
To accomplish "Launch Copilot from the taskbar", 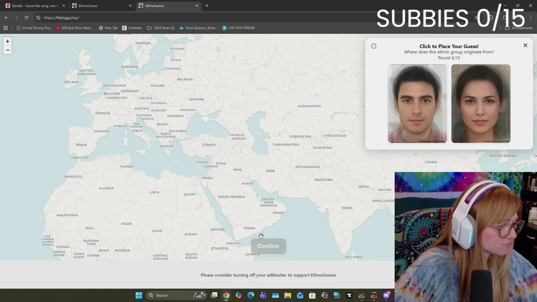I will pyautogui.click(x=238, y=295).
